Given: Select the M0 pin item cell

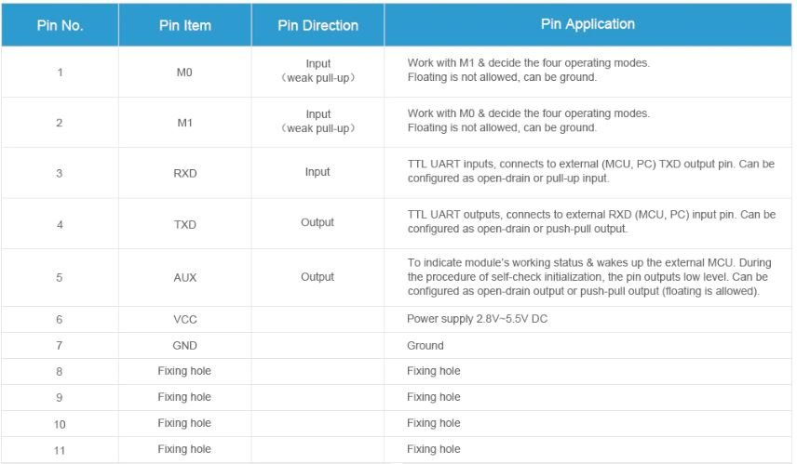Looking at the screenshot, I should click(x=184, y=73).
